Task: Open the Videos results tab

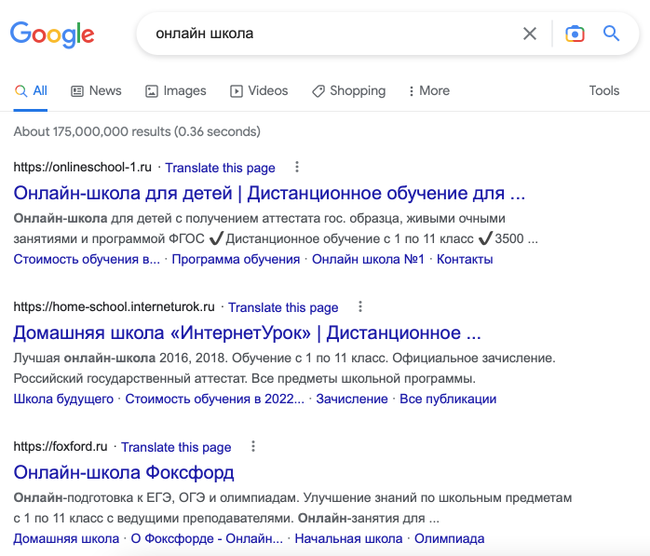Action: (x=259, y=91)
